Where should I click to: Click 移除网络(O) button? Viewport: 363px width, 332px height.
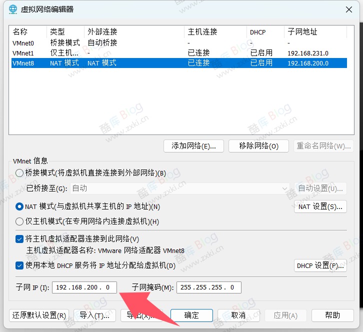pyautogui.click(x=258, y=146)
